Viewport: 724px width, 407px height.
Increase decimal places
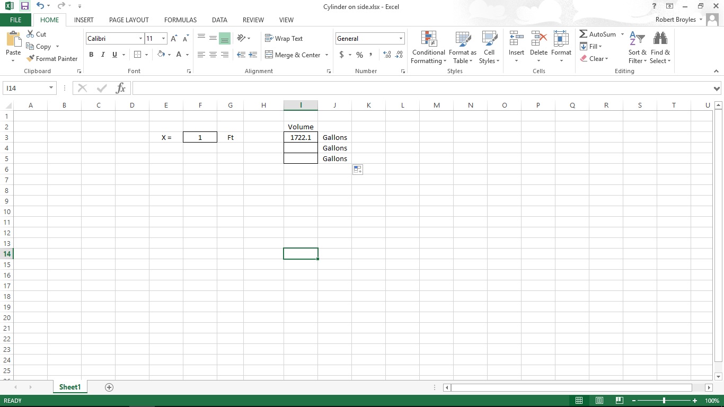click(x=387, y=55)
